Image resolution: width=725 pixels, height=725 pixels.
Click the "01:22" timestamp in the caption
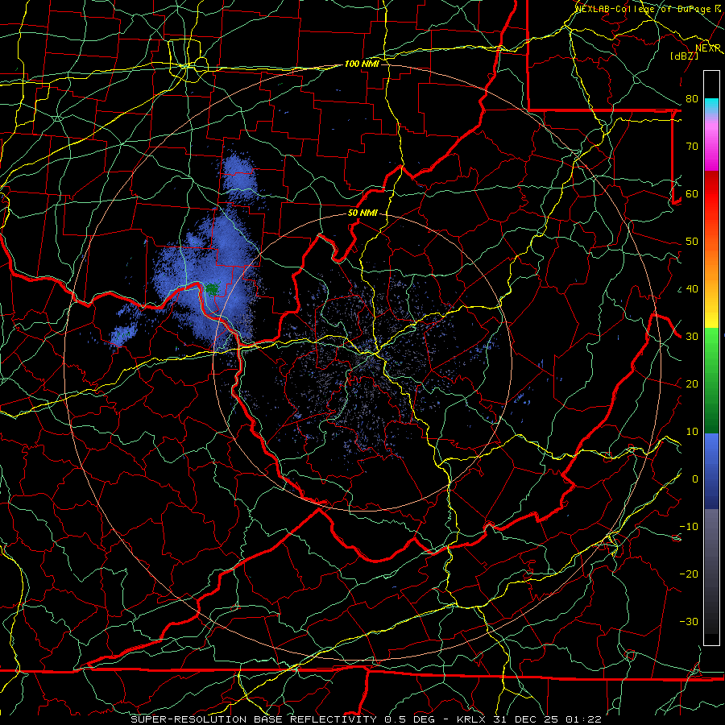583,719
